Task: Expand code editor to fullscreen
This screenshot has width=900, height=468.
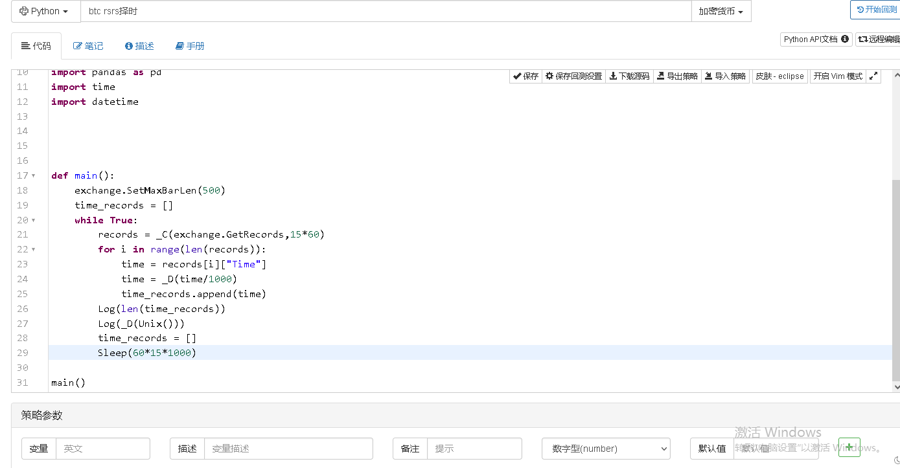Action: pos(873,76)
